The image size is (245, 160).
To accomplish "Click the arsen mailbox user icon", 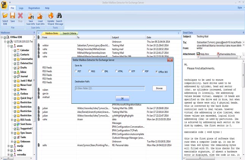I will pyautogui.click(x=15, y=46).
